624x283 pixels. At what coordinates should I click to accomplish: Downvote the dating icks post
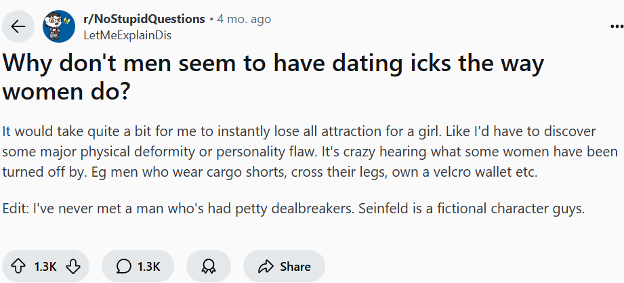(73, 266)
